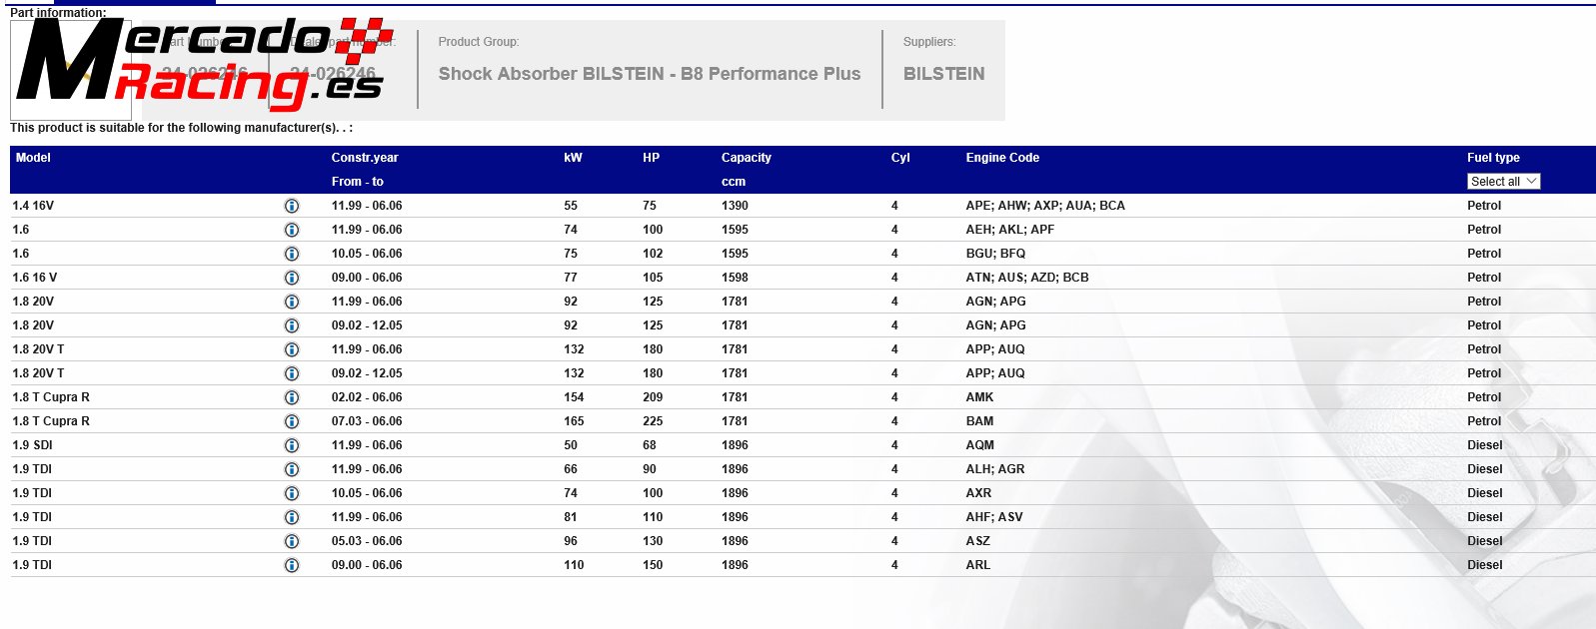
Task: Click info icon for 1.8 T Cupra R 209 HP
Action: 292,397
